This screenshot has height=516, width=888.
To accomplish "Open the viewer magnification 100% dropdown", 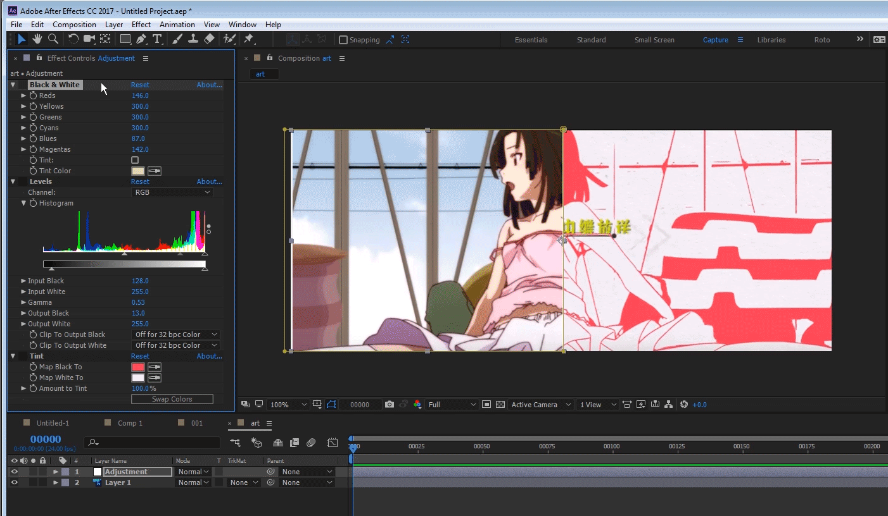I will pos(288,405).
